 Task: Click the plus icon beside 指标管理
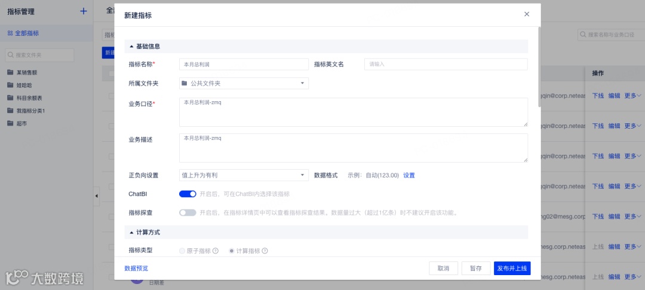coord(84,11)
